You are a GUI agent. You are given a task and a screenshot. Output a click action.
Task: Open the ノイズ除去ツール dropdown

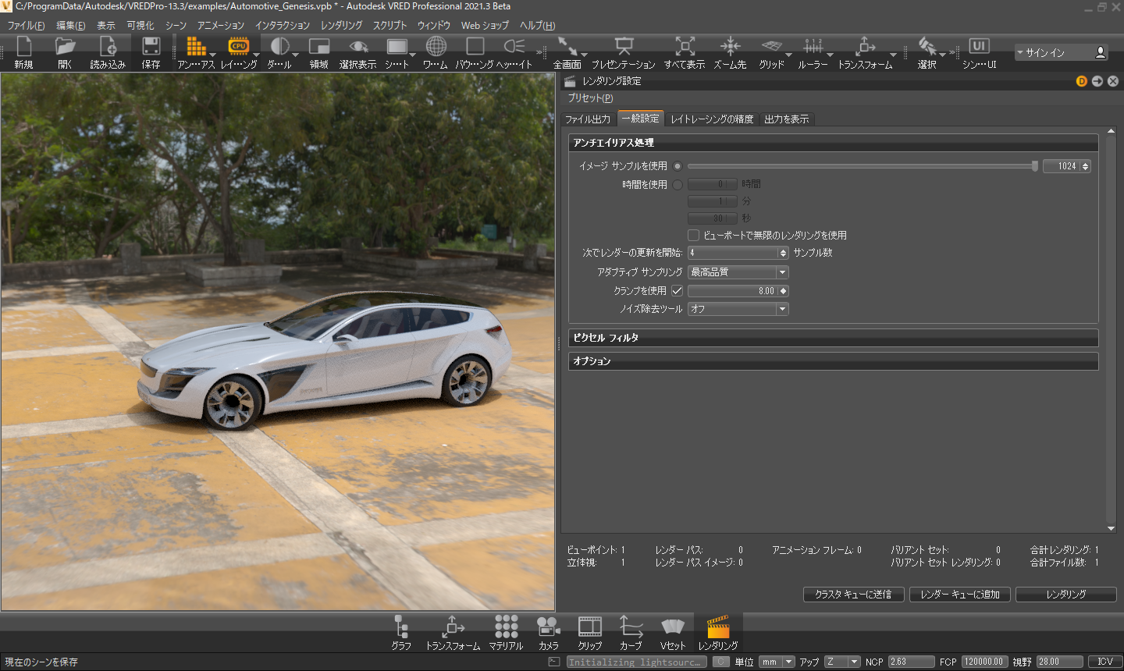point(738,309)
